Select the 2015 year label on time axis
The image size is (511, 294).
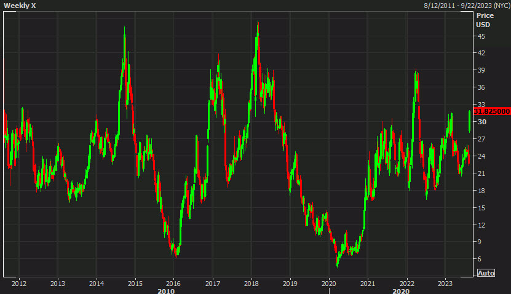(135, 284)
